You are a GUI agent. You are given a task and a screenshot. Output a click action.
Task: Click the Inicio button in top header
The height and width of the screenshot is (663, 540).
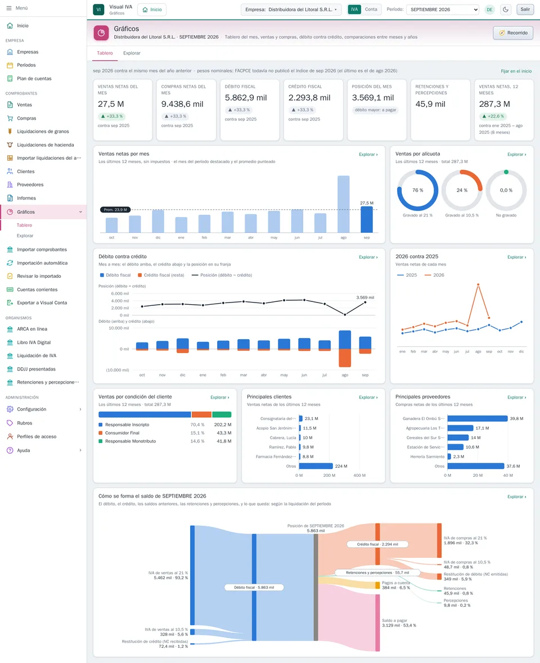tap(152, 10)
